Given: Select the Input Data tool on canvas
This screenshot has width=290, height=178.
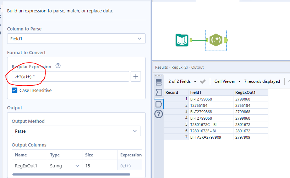Looking at the screenshot, I should (182, 40).
